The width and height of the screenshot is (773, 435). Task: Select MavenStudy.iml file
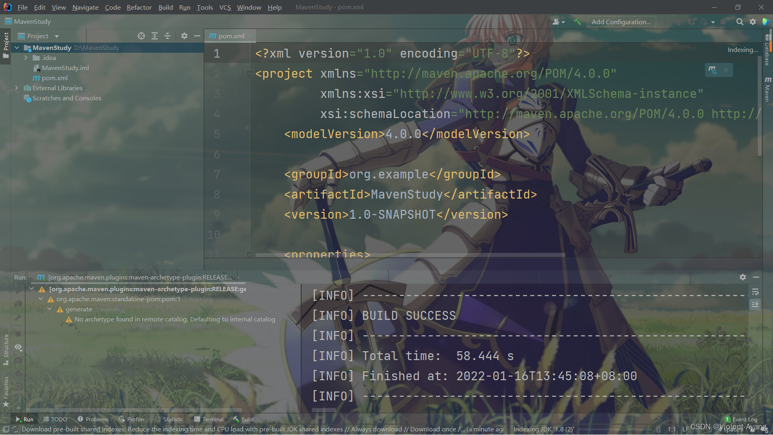(x=61, y=68)
